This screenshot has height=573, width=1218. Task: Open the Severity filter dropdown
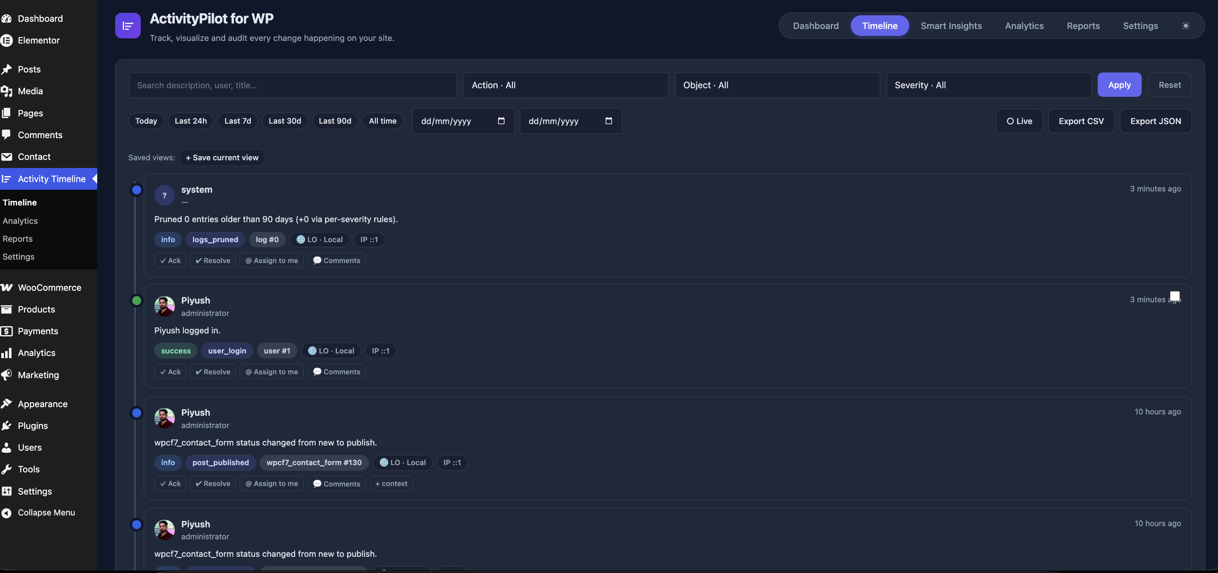click(x=989, y=85)
